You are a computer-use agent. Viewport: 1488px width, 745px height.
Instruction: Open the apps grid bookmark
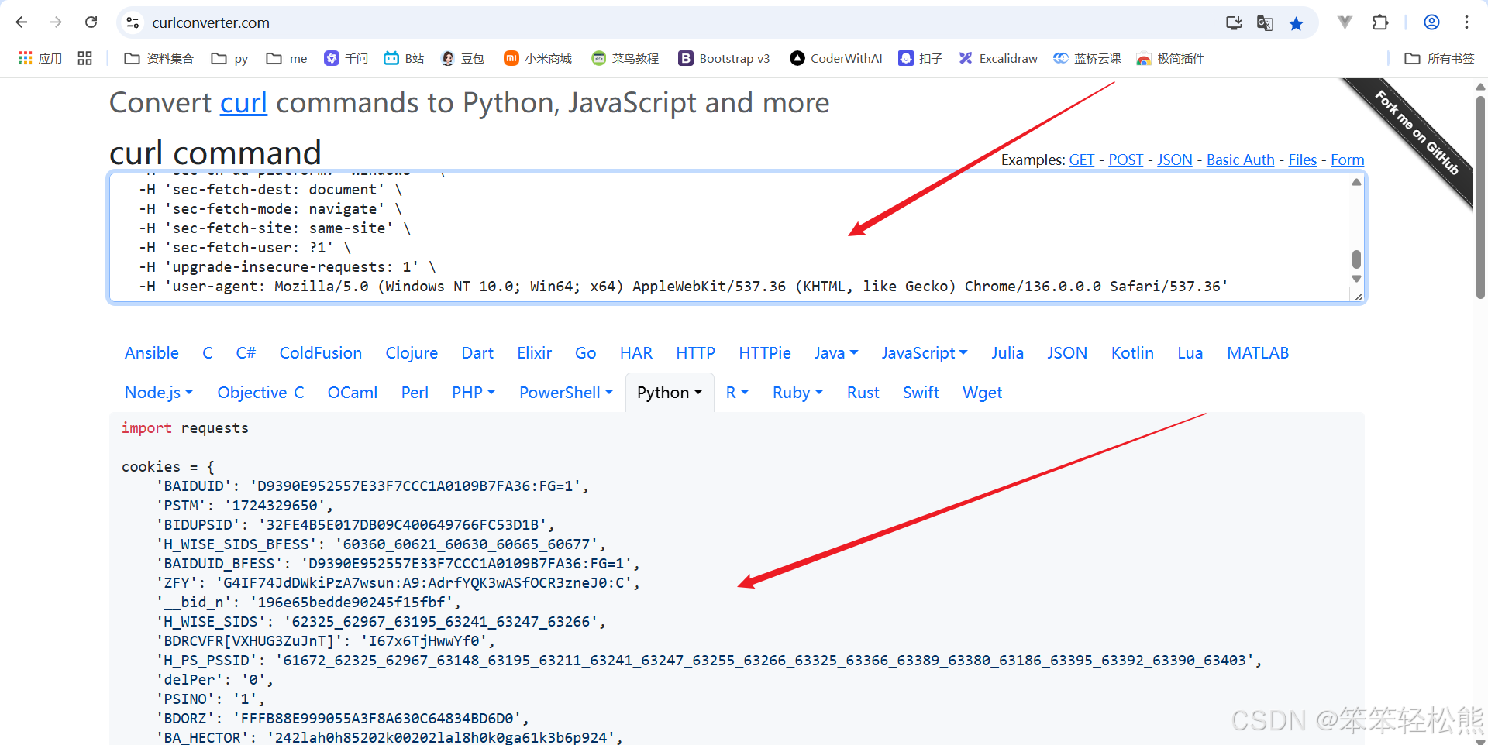40,58
